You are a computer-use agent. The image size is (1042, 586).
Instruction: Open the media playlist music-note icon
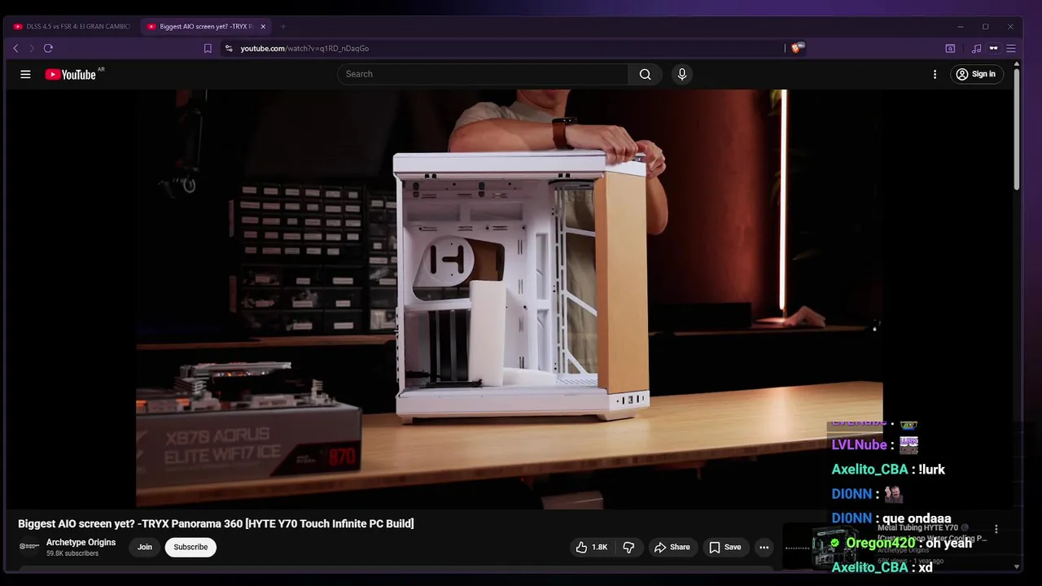coord(976,48)
